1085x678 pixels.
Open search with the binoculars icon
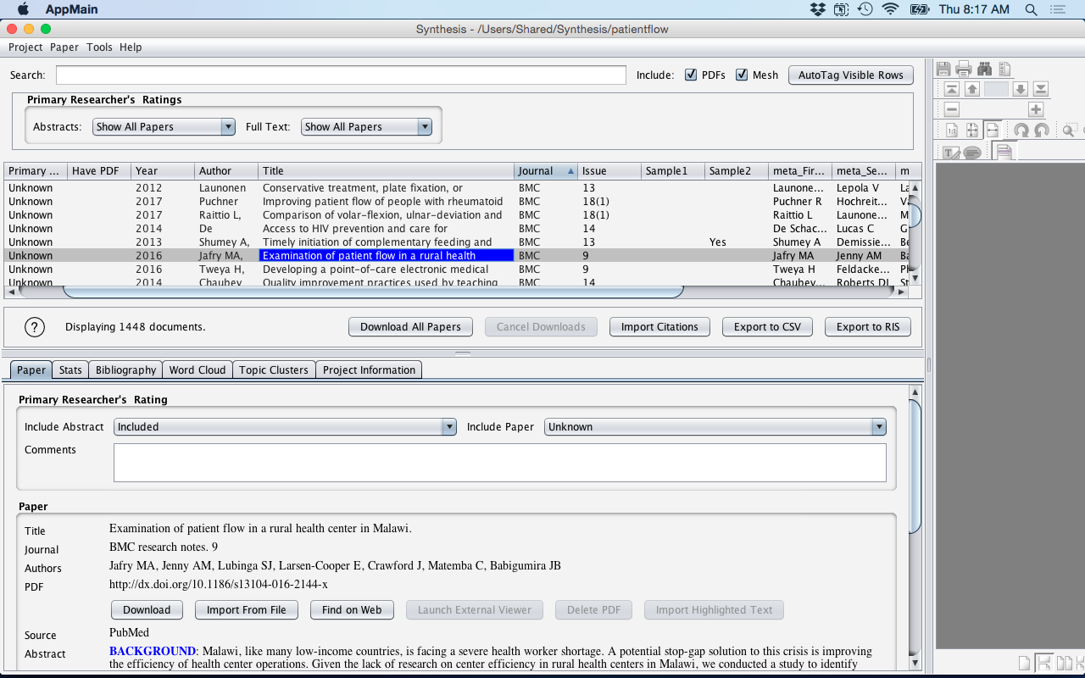click(984, 69)
